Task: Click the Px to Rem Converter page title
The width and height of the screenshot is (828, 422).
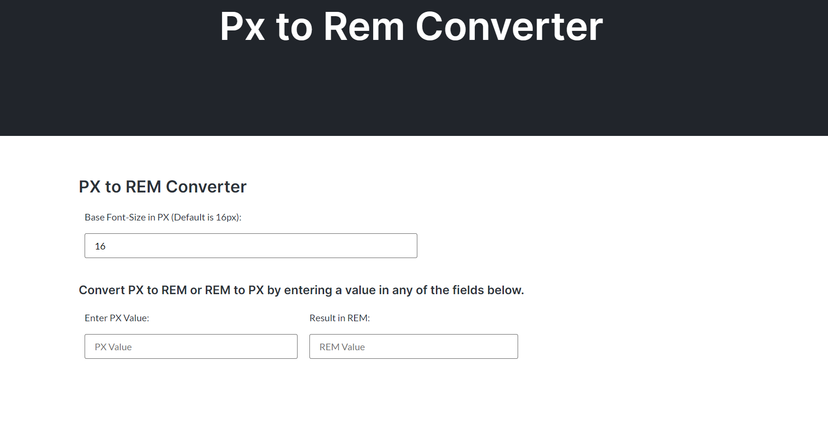Action: (411, 28)
